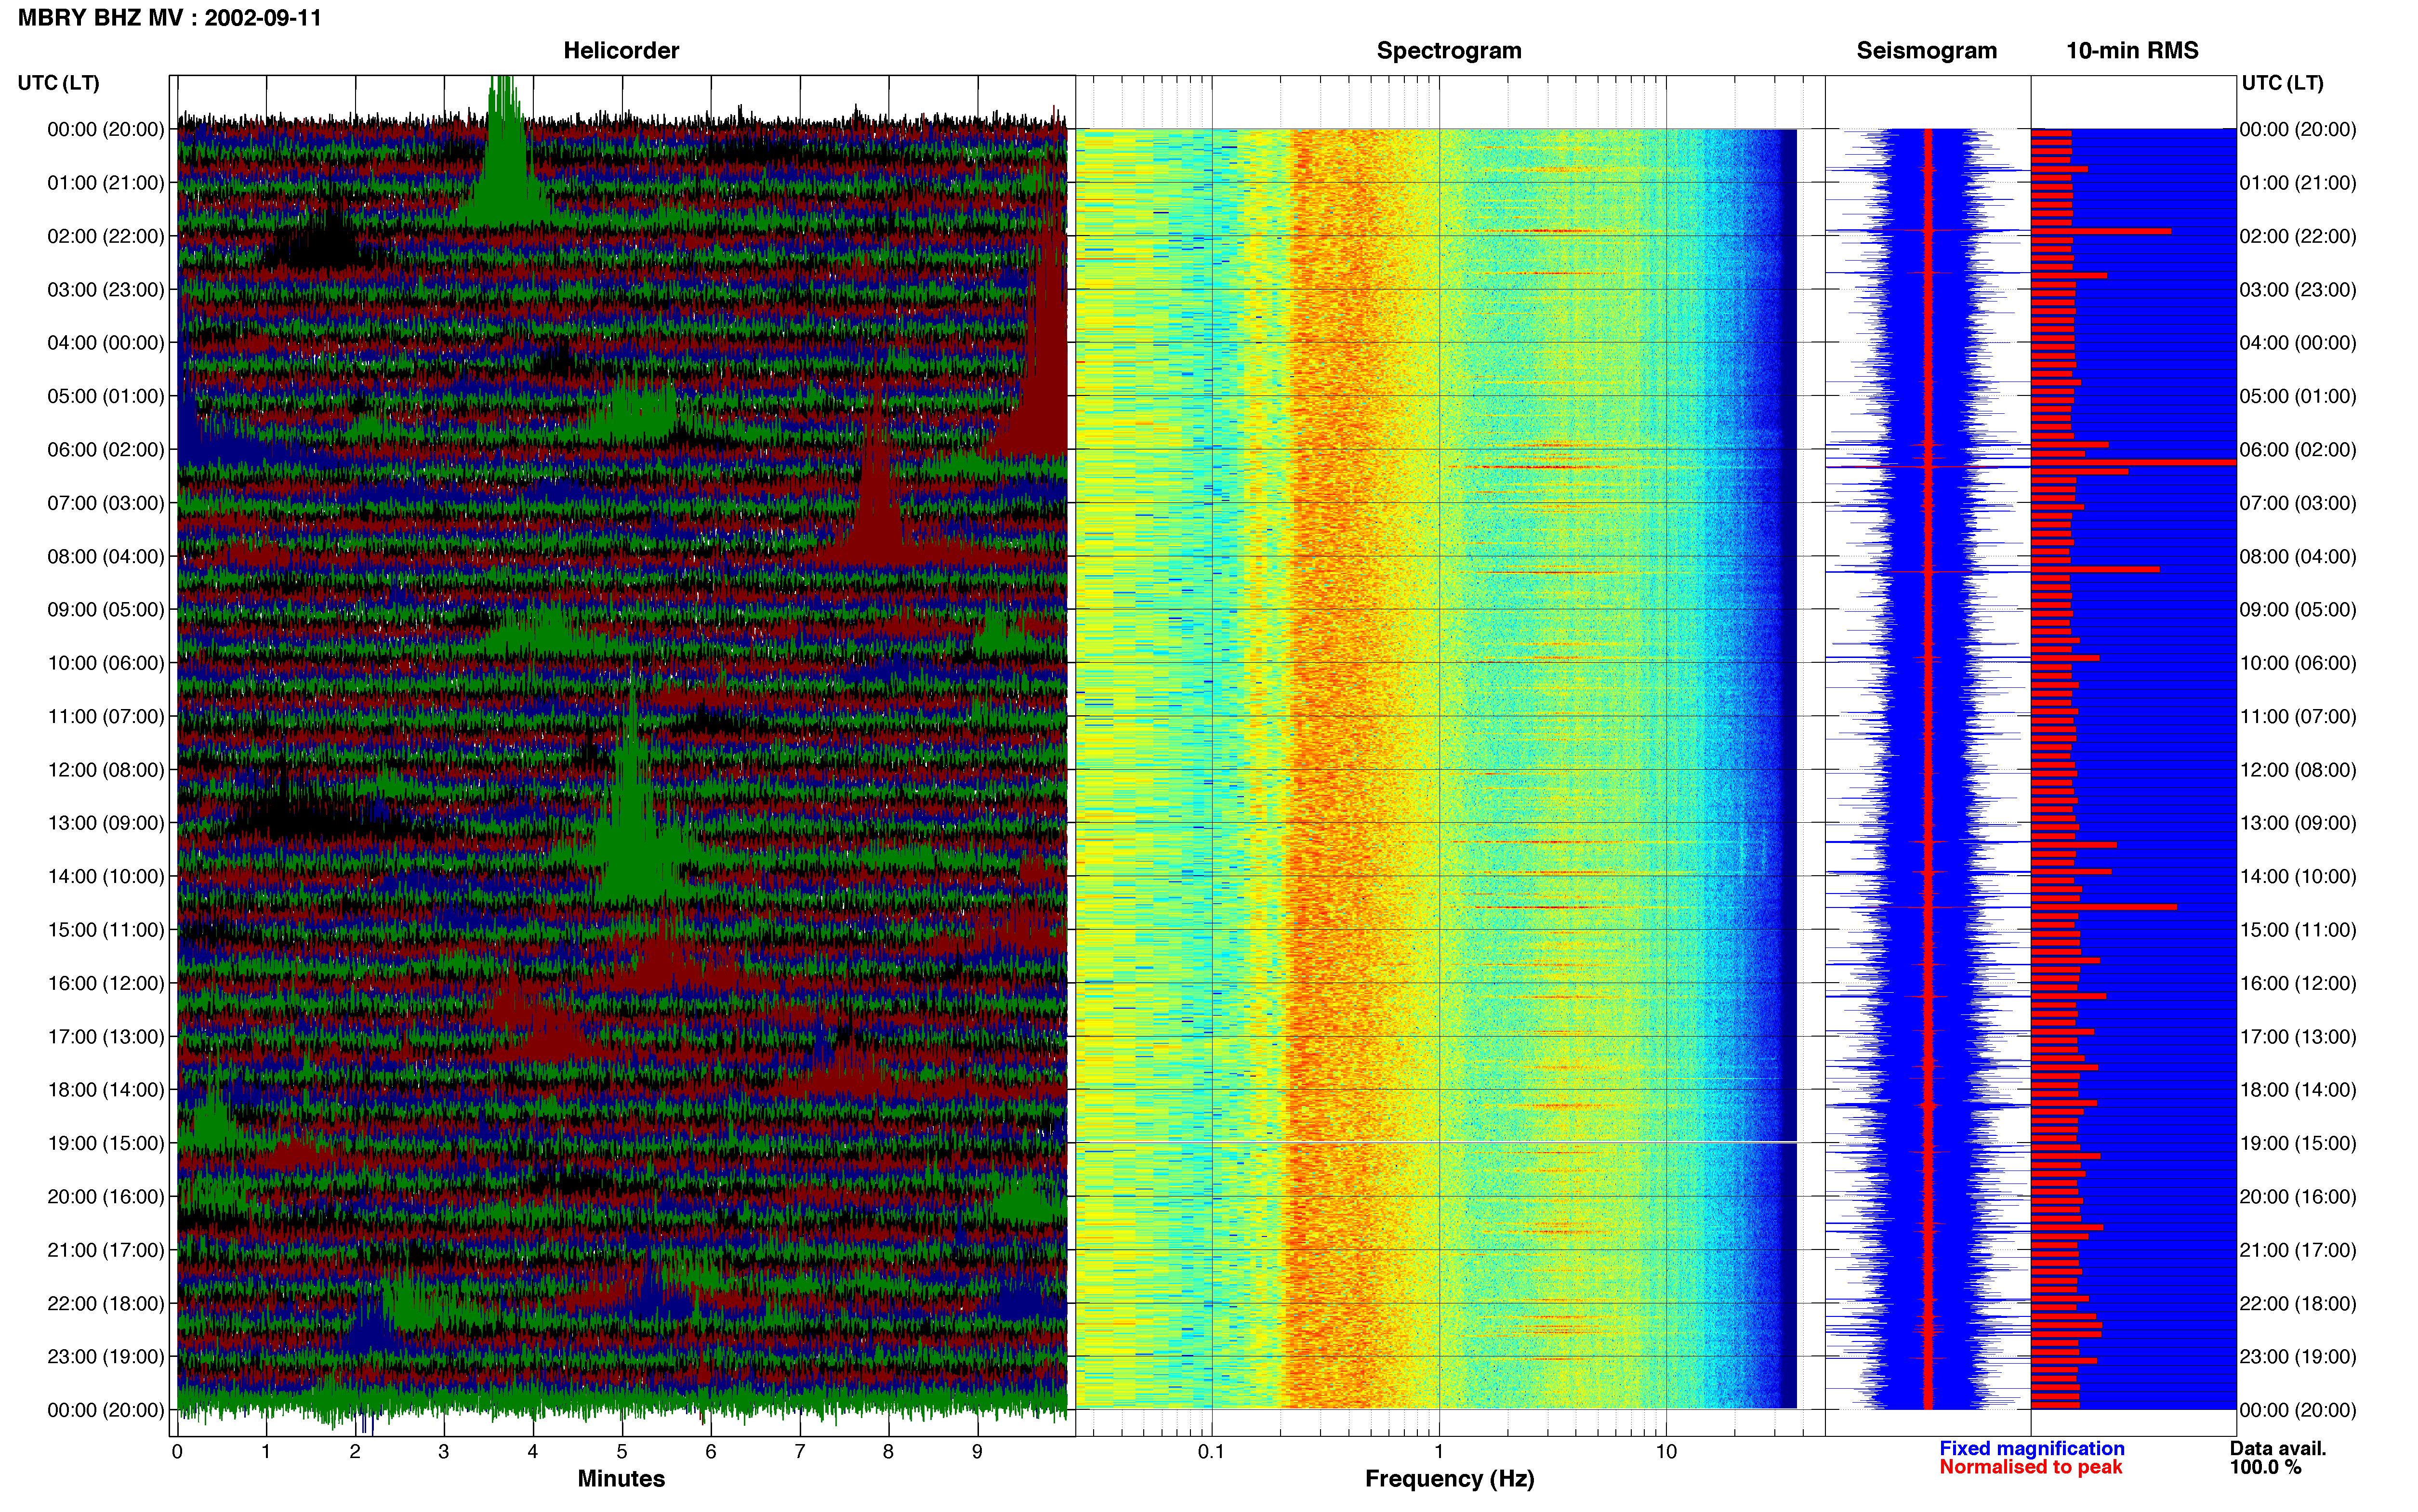The width and height of the screenshot is (2418, 1512).
Task: Click RMS-side time label '02:00 (22:00)'
Action: point(2298,236)
